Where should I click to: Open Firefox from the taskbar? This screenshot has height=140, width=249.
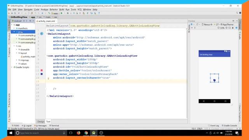pos(79,133)
